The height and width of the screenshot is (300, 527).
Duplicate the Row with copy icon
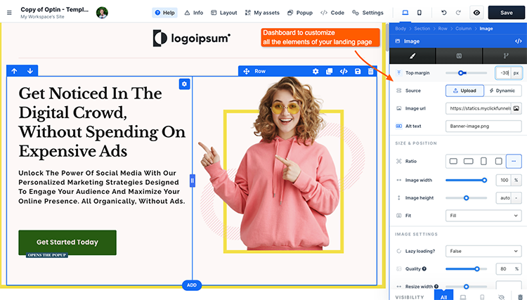click(330, 71)
